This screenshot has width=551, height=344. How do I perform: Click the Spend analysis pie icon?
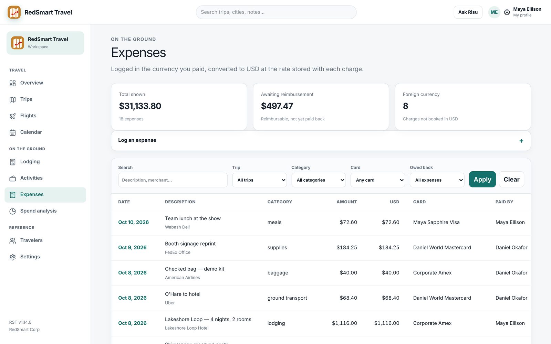point(13,211)
